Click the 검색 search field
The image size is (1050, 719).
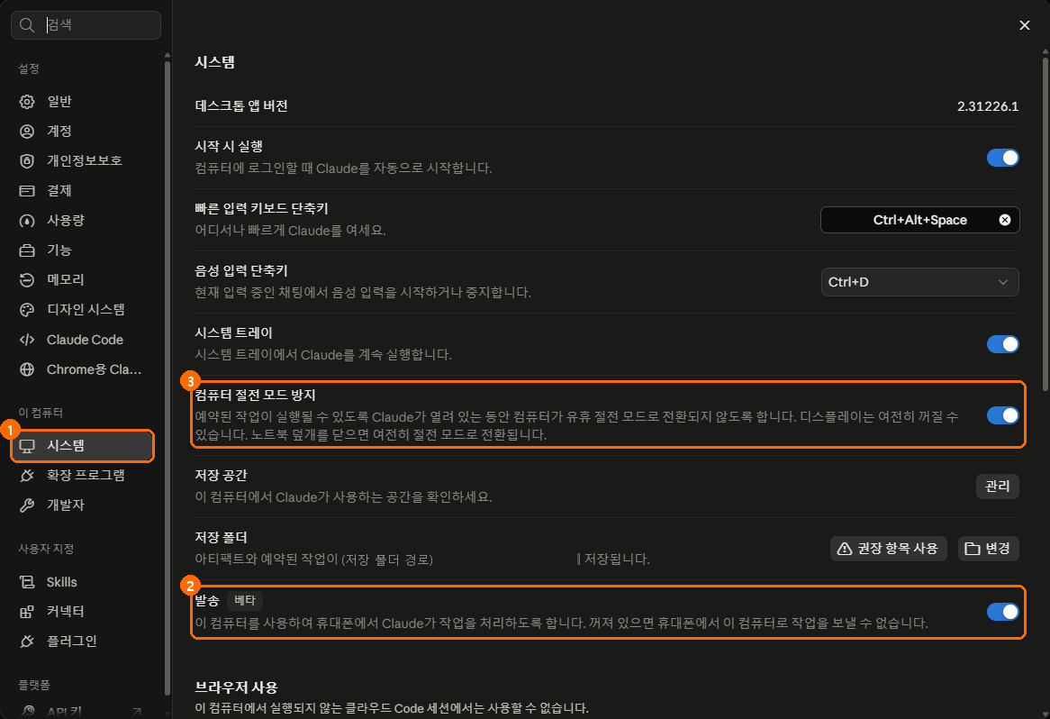click(x=86, y=25)
